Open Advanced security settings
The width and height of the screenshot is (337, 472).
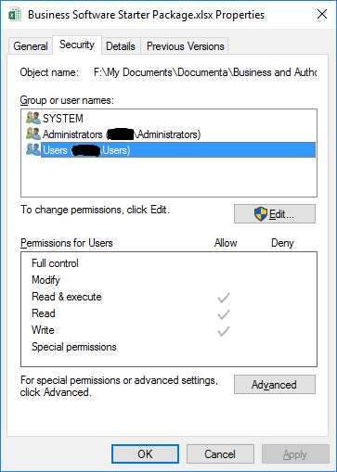[275, 385]
